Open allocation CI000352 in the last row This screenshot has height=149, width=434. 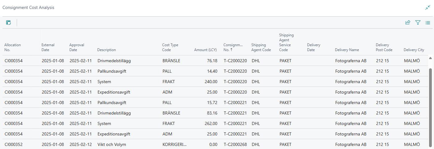(x=14, y=144)
